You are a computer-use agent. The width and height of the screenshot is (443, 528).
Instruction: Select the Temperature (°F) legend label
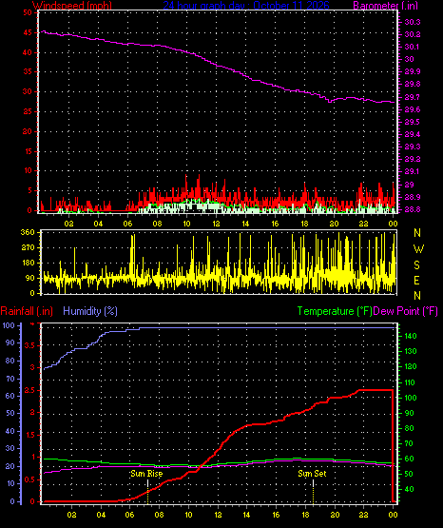(x=335, y=311)
